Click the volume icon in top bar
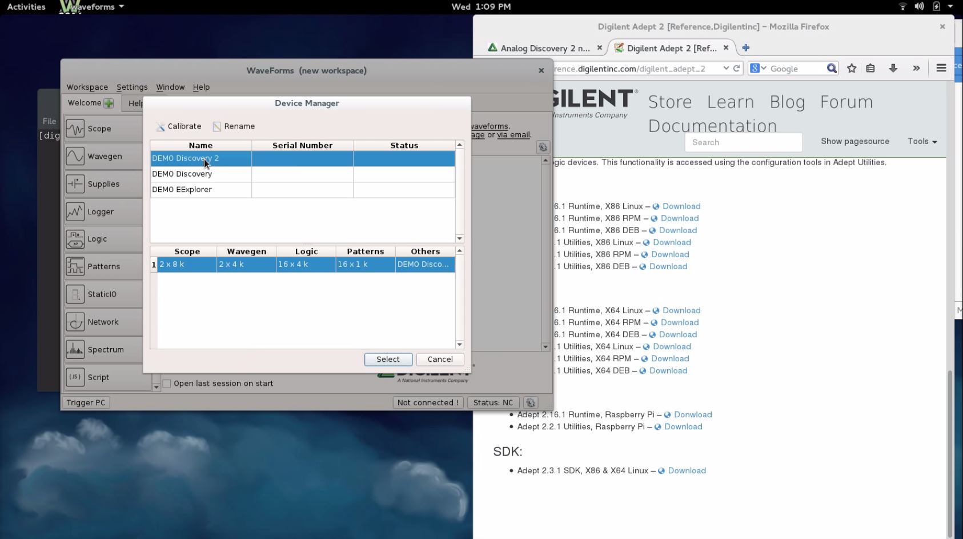 919,6
